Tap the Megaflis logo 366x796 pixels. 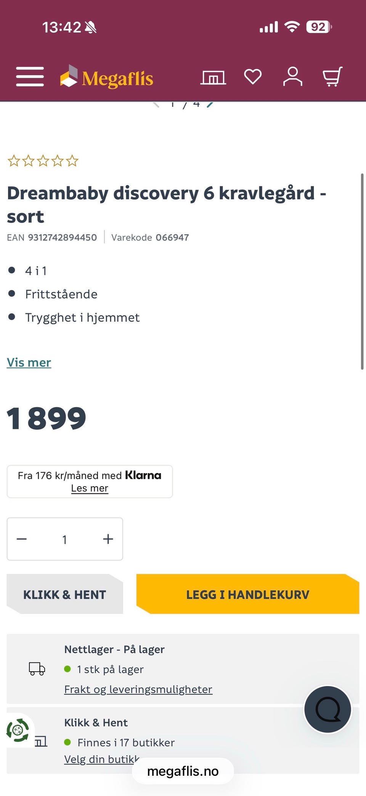pos(107,77)
